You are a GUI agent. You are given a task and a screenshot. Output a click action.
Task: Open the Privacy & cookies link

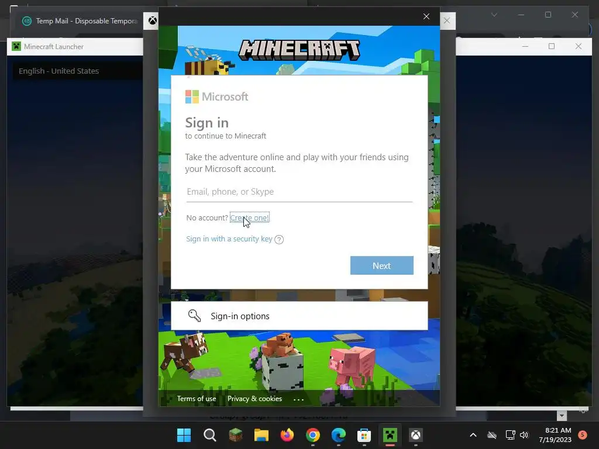click(255, 399)
